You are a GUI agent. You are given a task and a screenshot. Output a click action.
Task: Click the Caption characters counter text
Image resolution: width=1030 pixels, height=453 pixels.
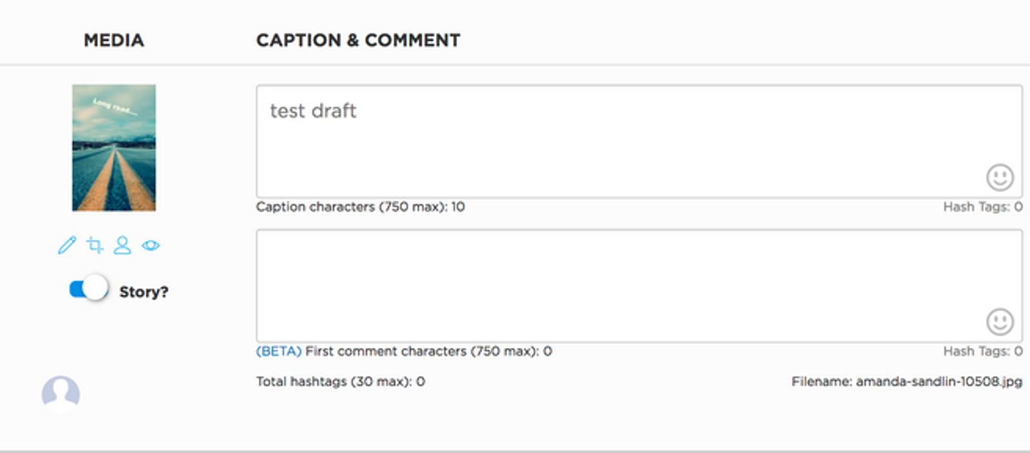click(360, 207)
